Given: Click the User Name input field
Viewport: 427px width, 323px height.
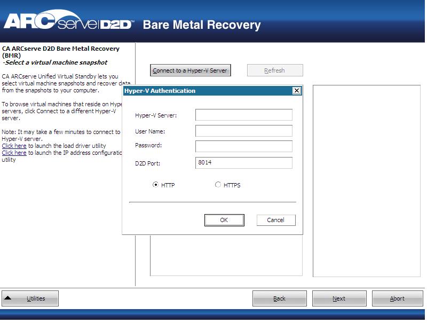Looking at the screenshot, I should coord(244,130).
